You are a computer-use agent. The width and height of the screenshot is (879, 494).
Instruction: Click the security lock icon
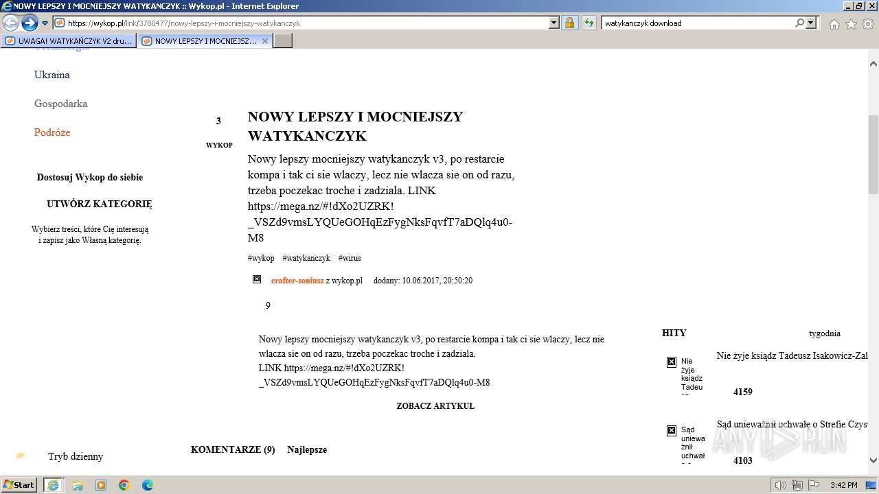569,23
